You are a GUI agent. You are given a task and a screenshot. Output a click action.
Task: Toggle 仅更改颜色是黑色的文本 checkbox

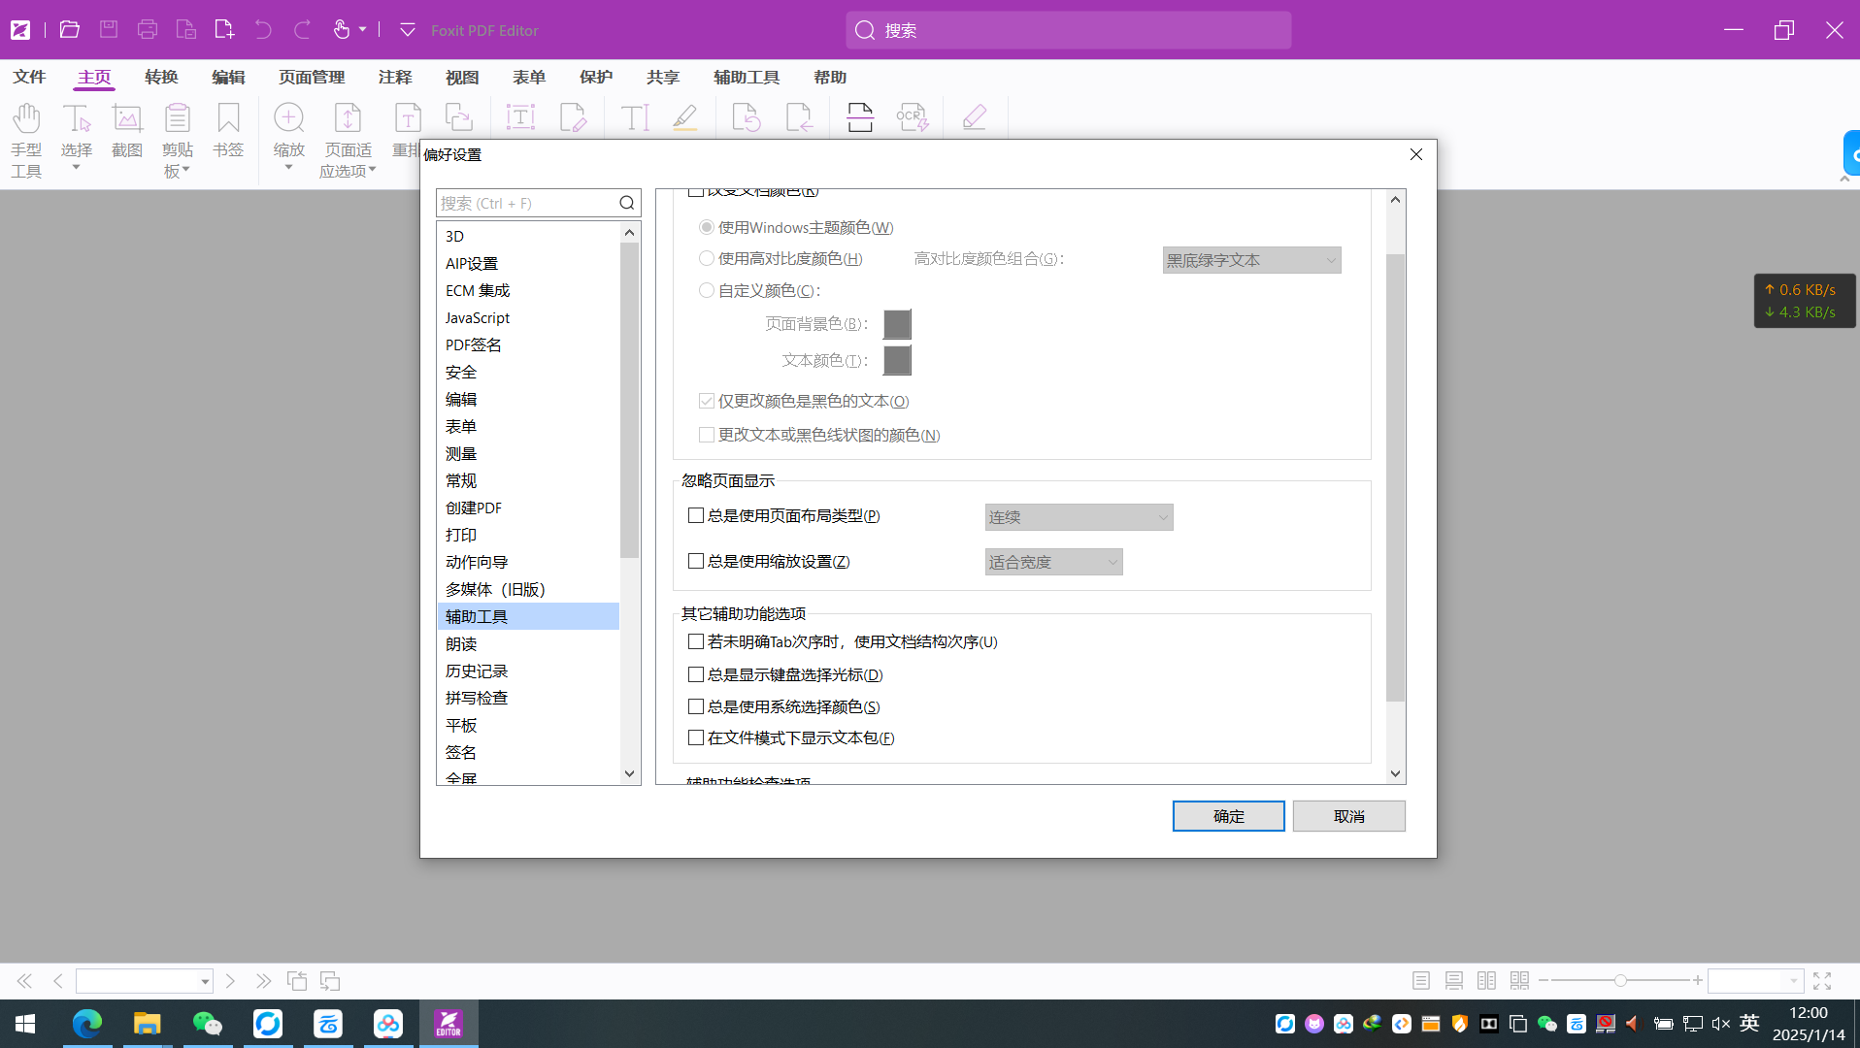(x=707, y=401)
